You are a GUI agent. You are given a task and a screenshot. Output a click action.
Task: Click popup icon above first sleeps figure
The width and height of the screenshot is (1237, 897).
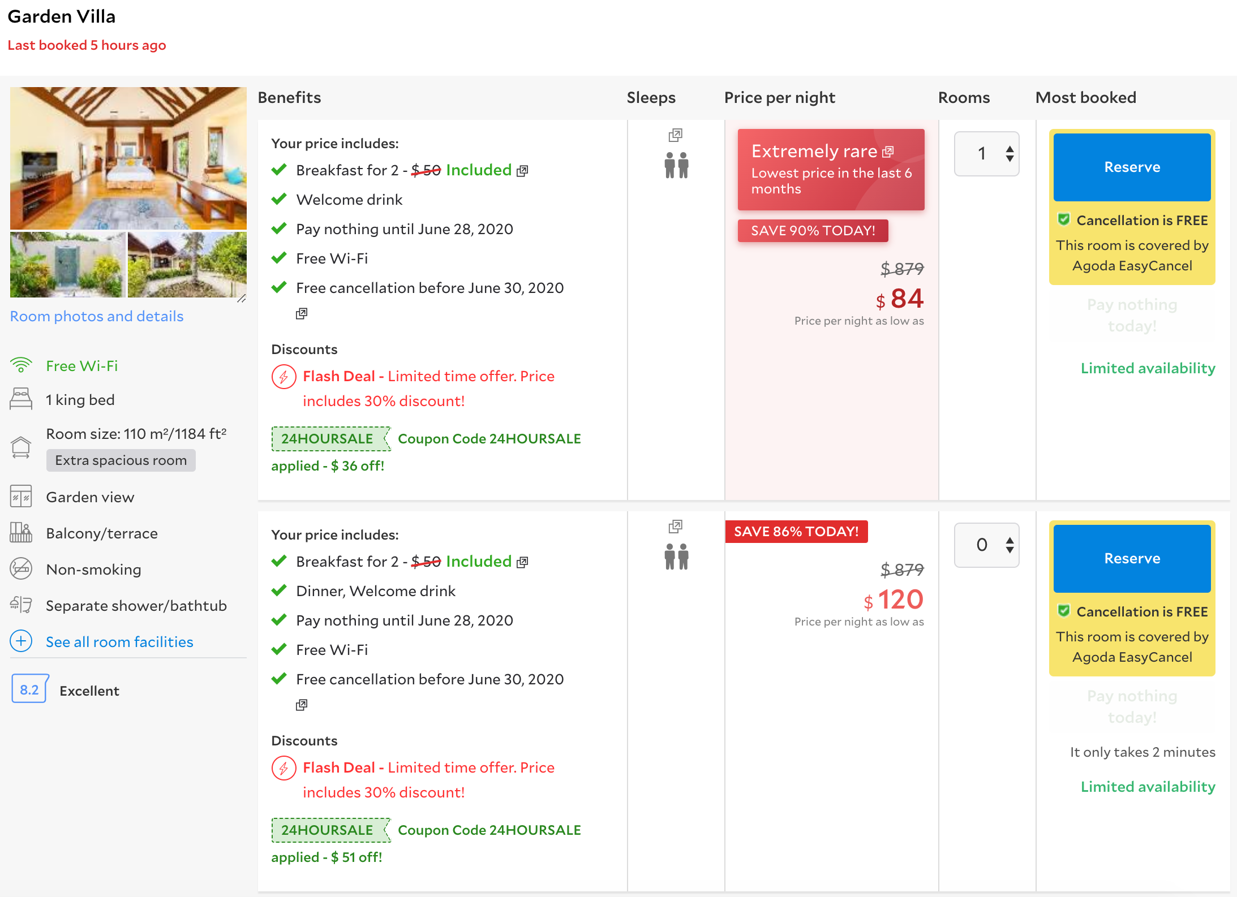[x=675, y=135]
